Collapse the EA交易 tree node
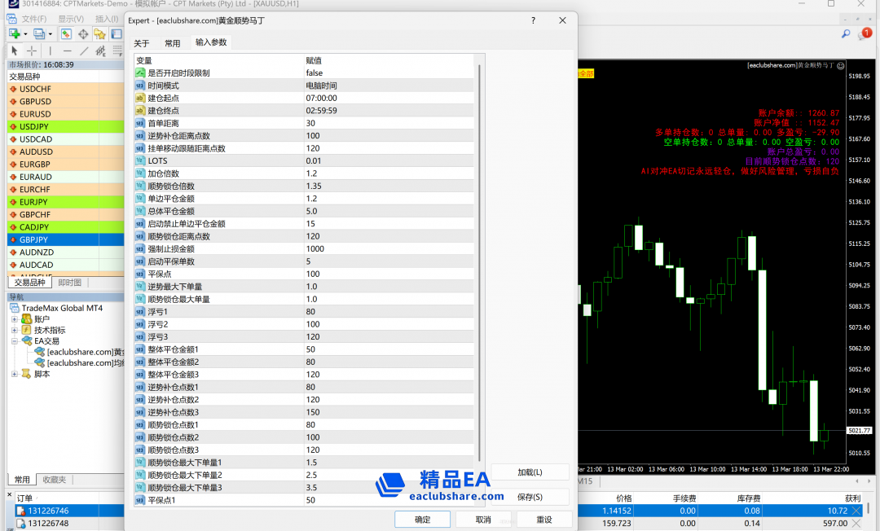 [15, 341]
